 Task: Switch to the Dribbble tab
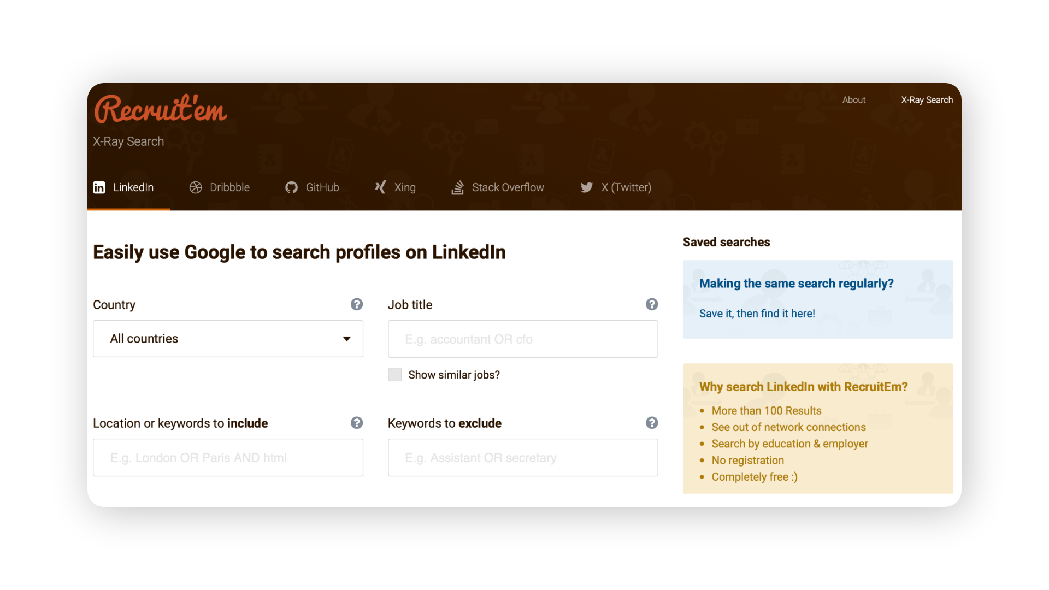point(220,187)
